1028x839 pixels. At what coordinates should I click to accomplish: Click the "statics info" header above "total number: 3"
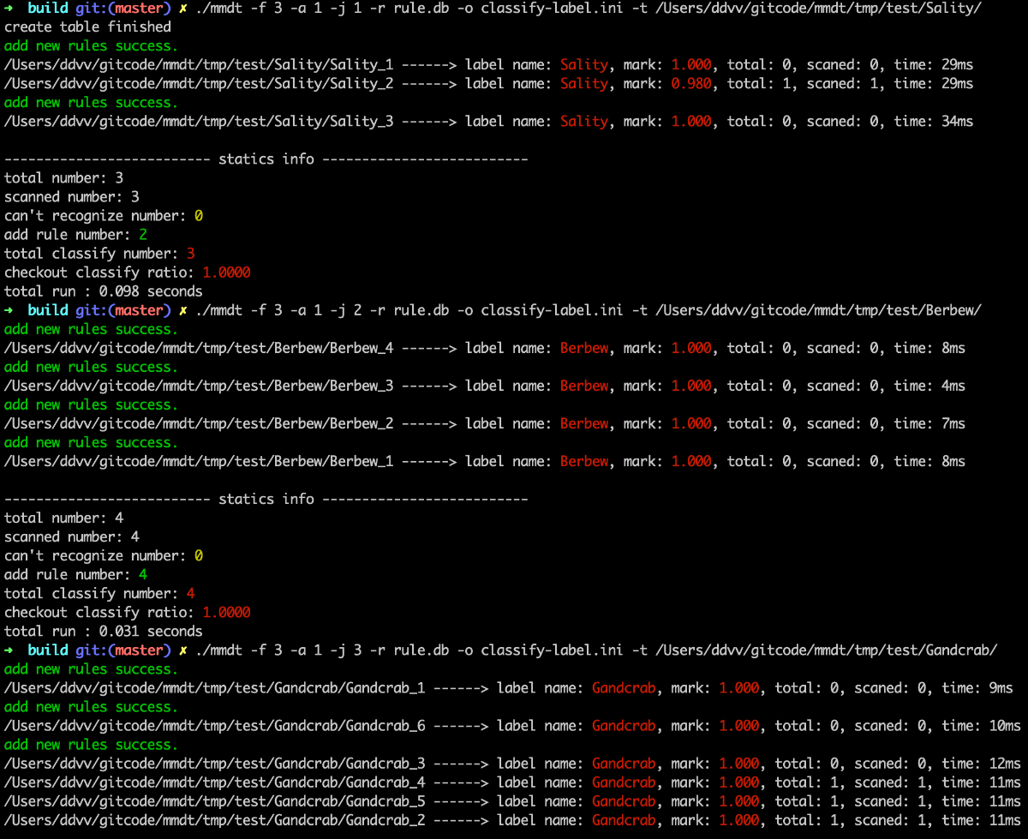(266, 159)
